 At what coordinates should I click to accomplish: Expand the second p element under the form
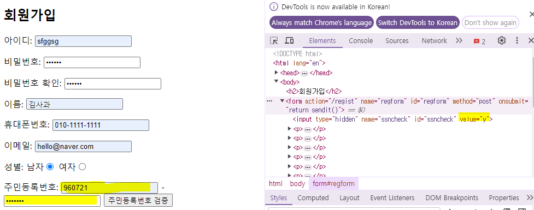(290, 138)
